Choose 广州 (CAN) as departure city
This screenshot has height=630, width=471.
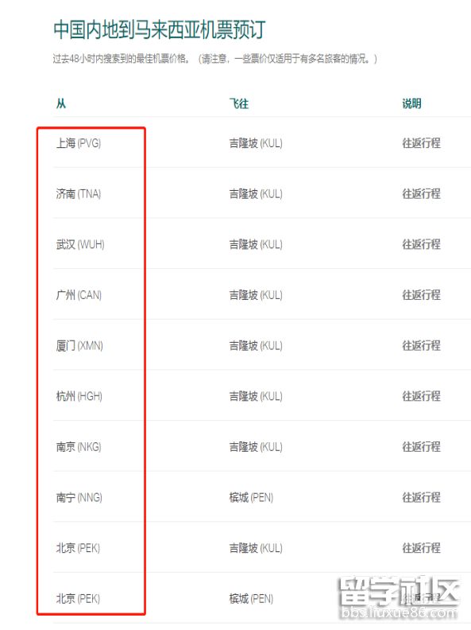point(79,295)
